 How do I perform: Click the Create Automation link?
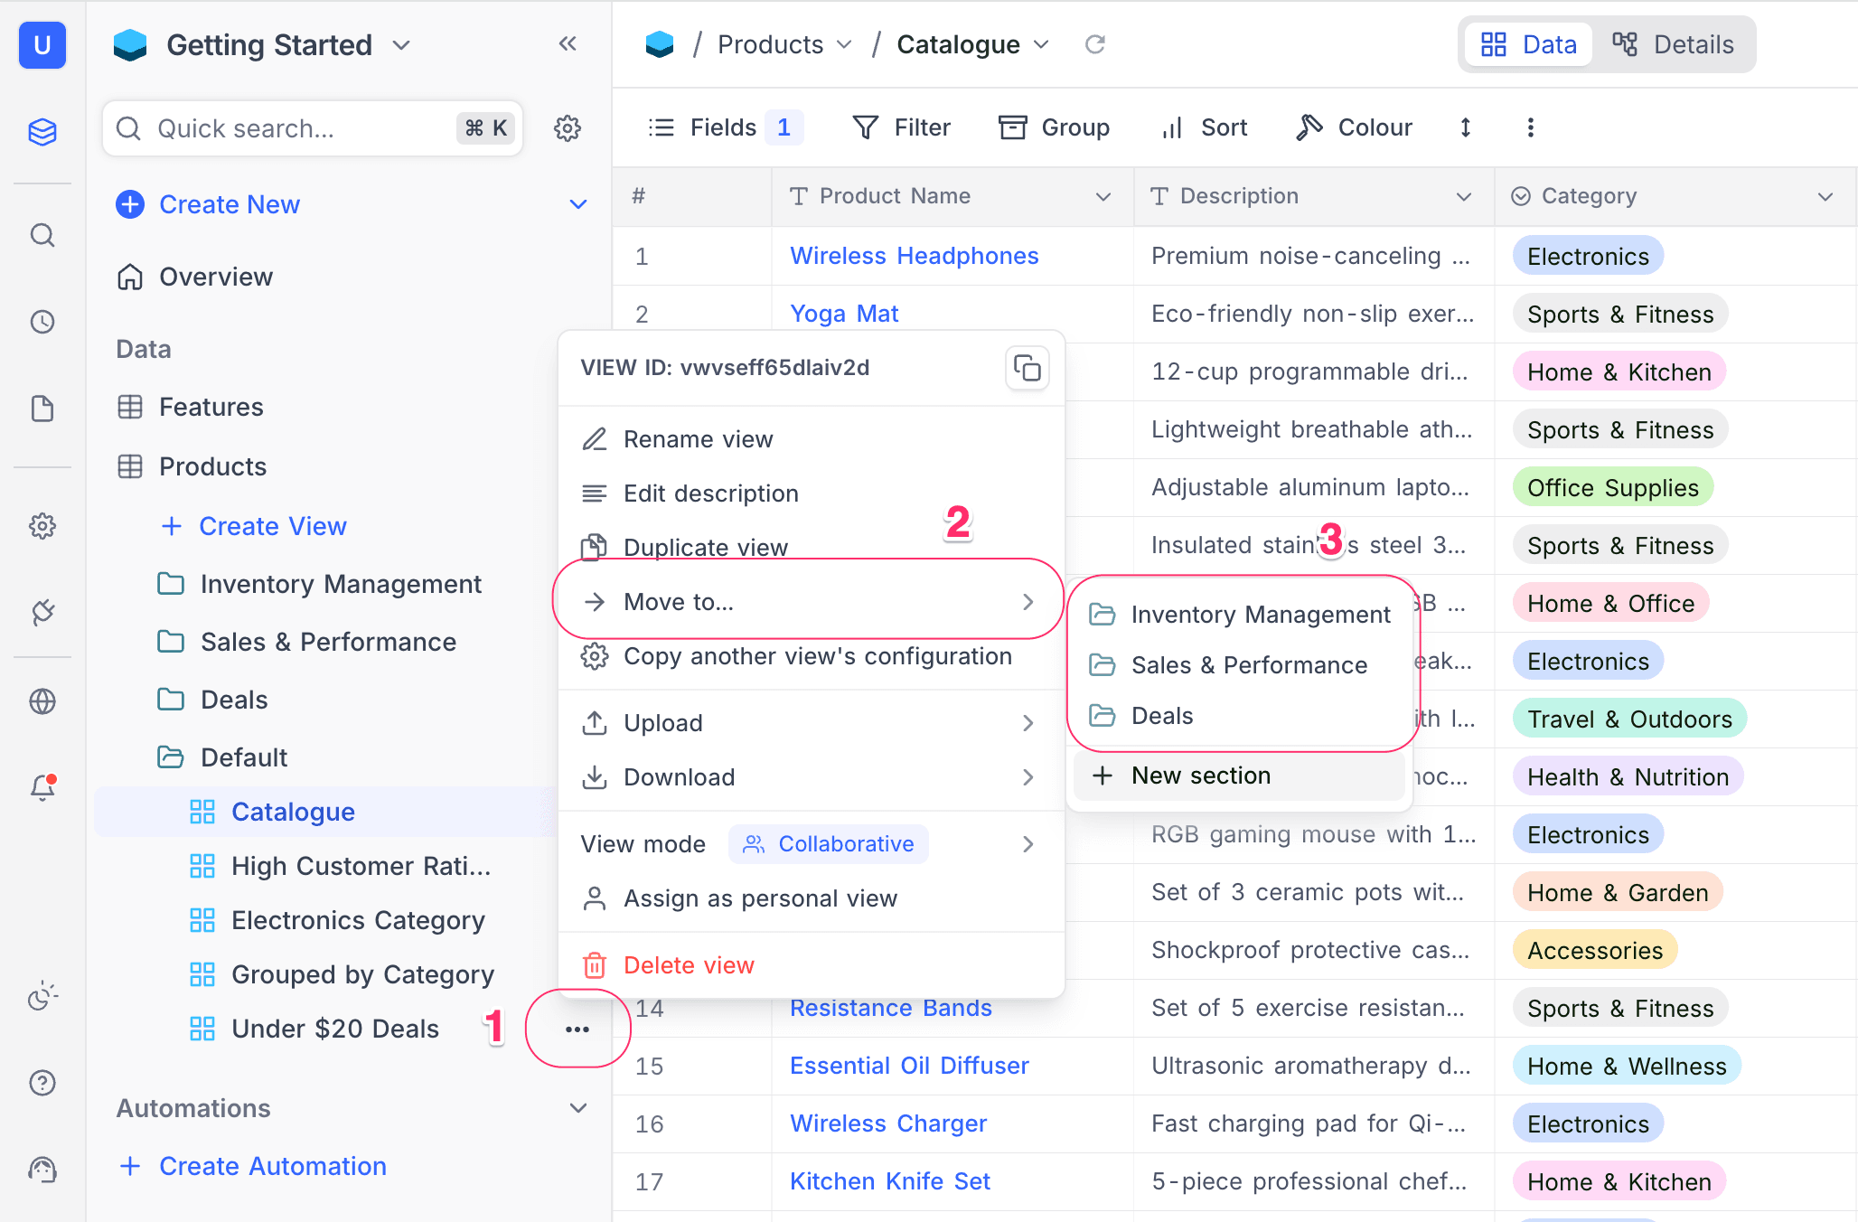(x=272, y=1166)
